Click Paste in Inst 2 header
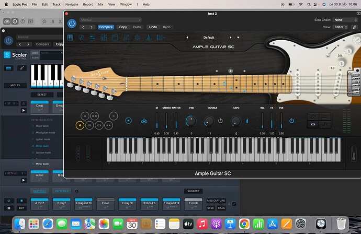The width and height of the screenshot is (361, 234). 137,27
